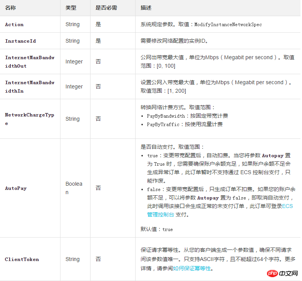Click String type in ClientToken row

(72, 259)
